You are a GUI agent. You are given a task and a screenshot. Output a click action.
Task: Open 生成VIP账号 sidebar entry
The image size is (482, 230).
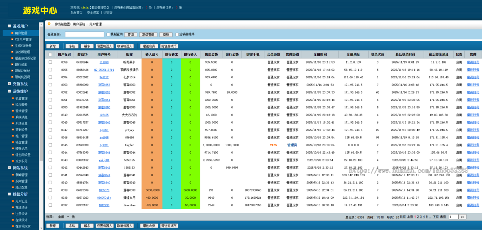tap(23, 46)
